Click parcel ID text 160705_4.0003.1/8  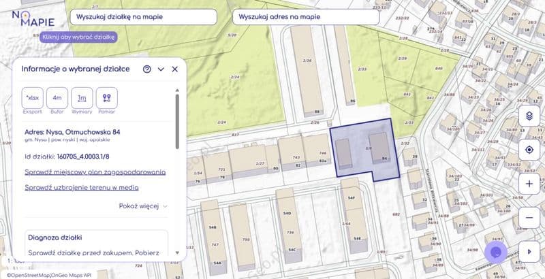point(83,157)
